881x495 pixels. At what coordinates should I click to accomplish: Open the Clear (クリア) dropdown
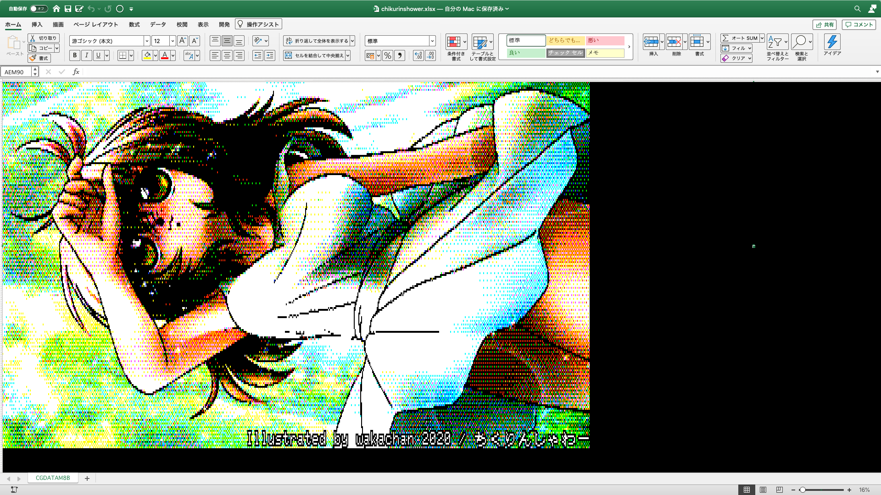pos(750,58)
